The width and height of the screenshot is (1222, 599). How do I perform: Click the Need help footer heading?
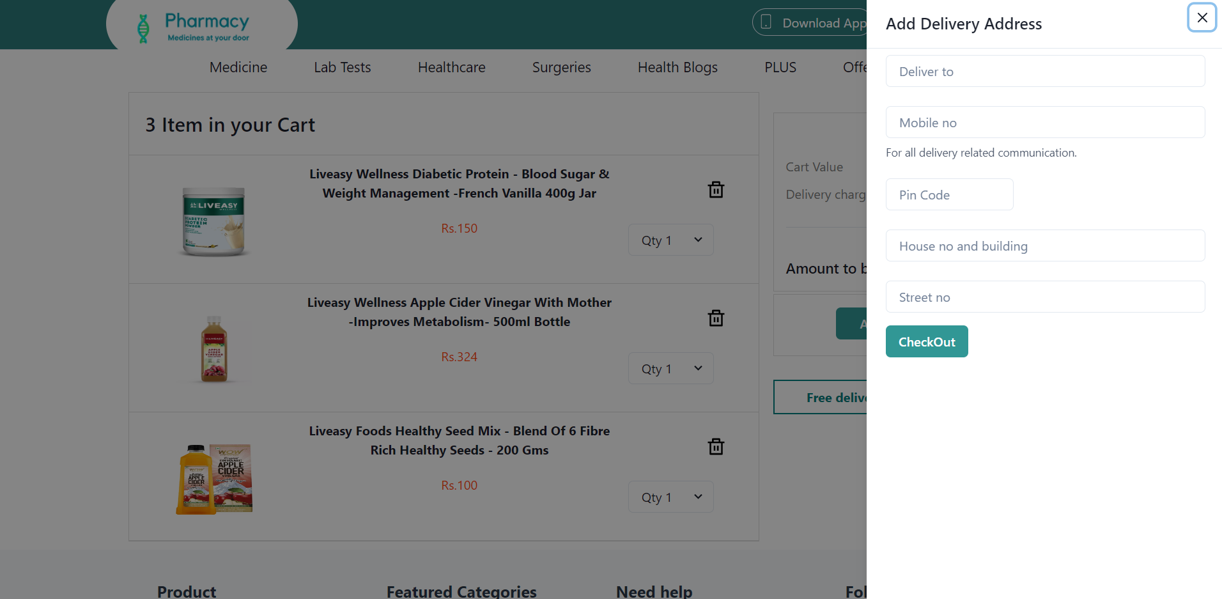click(x=654, y=591)
